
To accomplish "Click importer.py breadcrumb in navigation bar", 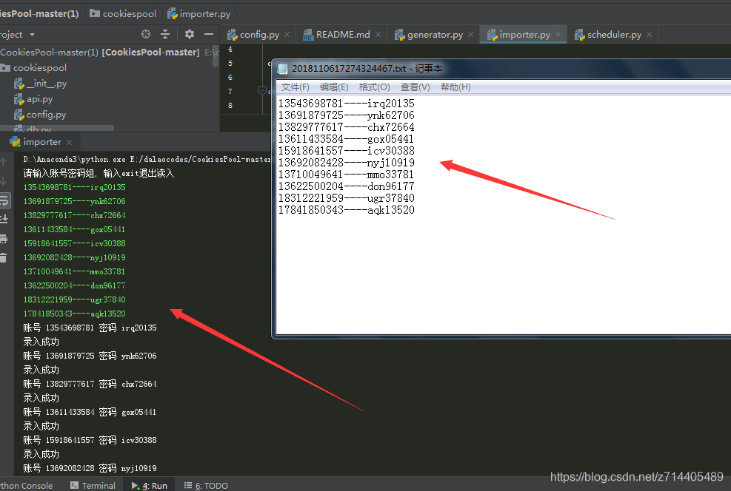I will [x=199, y=14].
